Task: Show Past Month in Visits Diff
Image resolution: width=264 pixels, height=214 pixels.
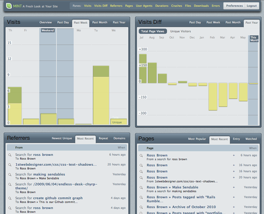Action: 233,22
